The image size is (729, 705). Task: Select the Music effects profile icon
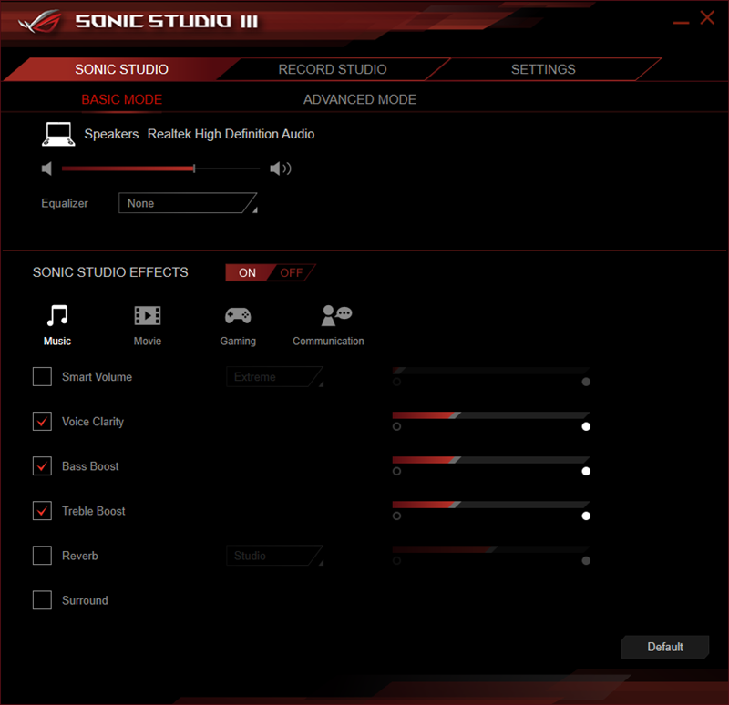tap(57, 316)
